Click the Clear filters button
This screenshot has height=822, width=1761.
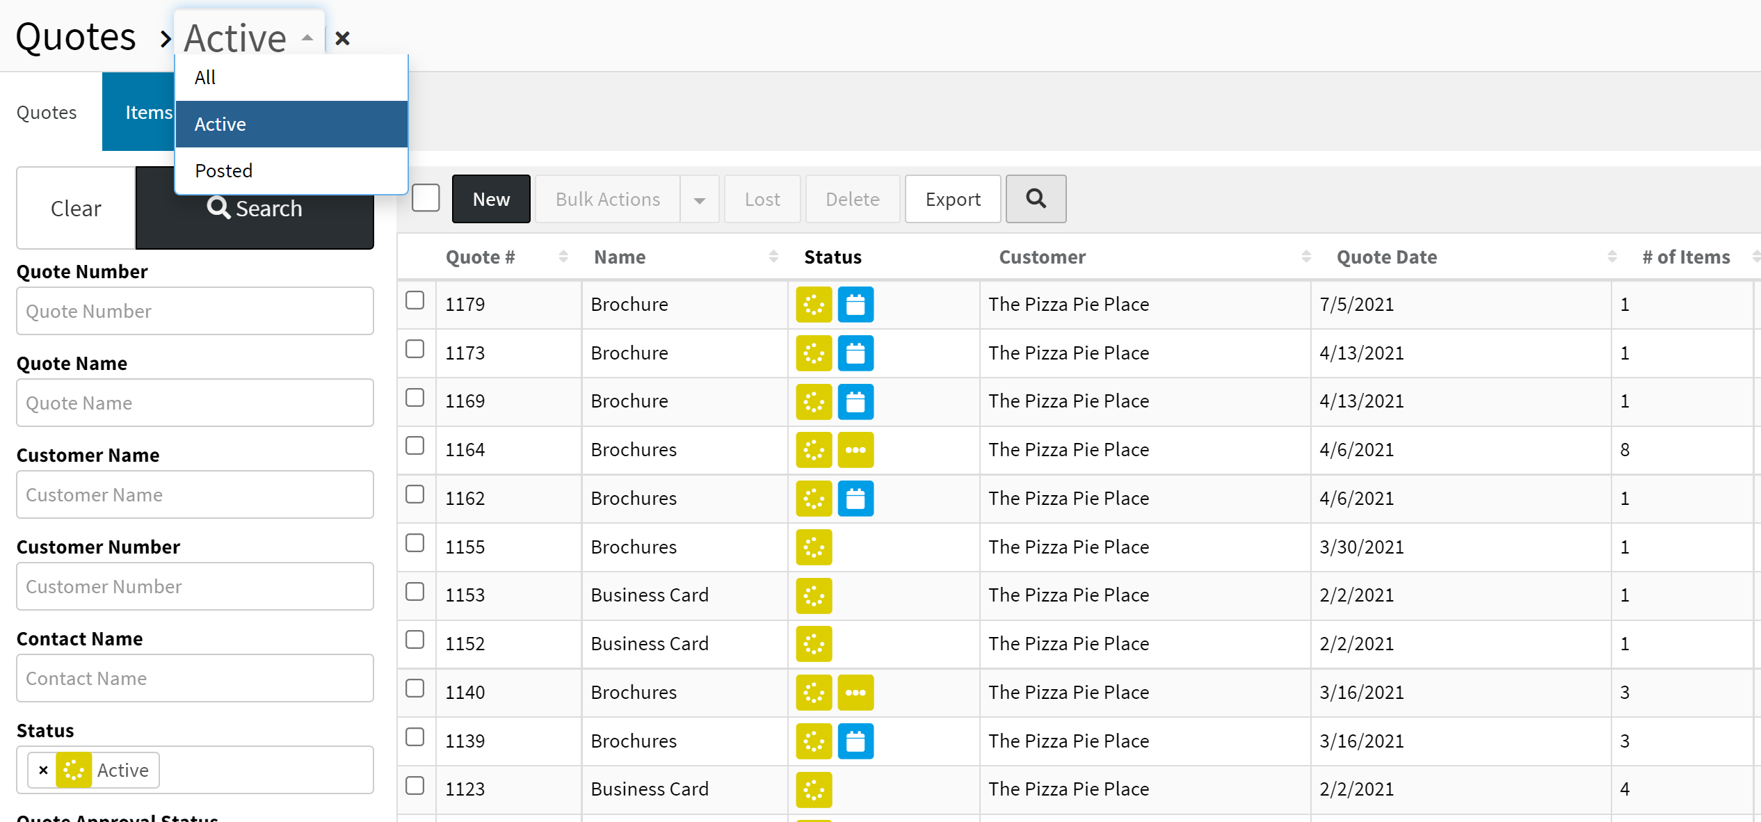[76, 208]
